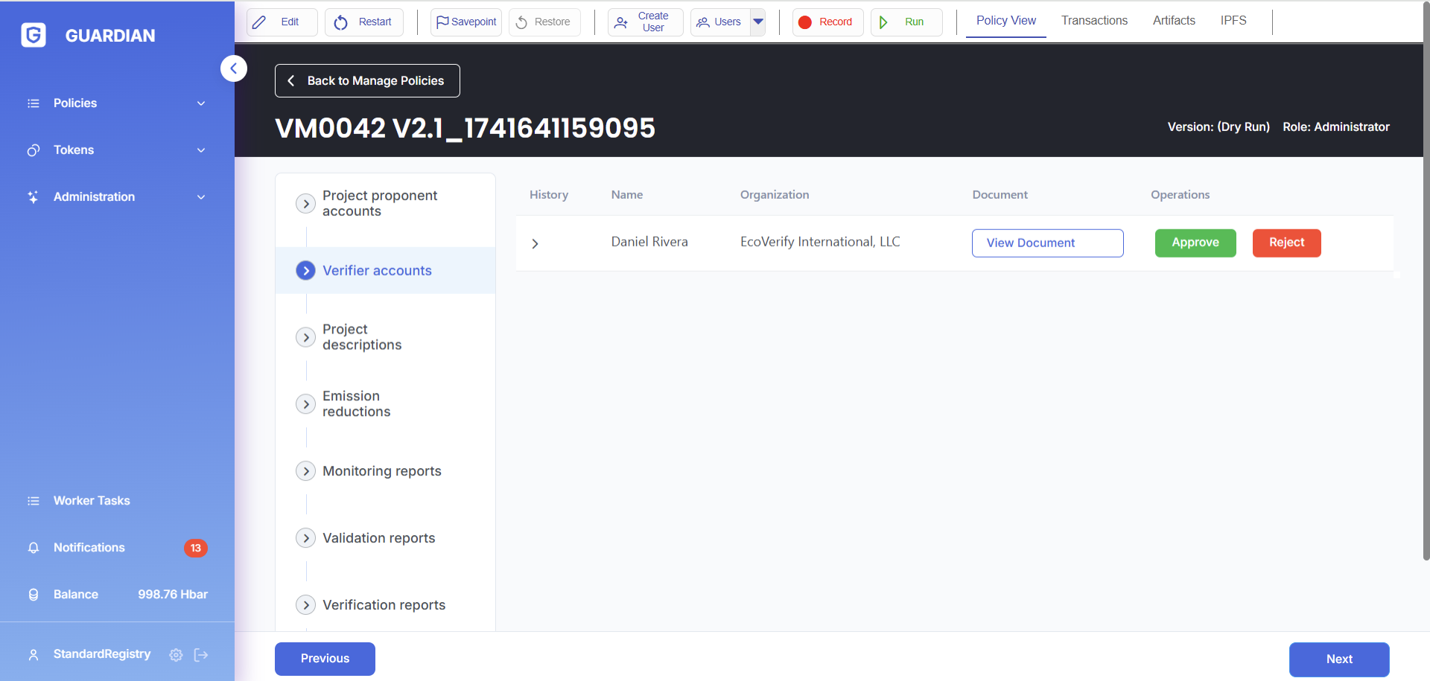Click the logout icon in sidebar
This screenshot has height=681, width=1430.
201,655
